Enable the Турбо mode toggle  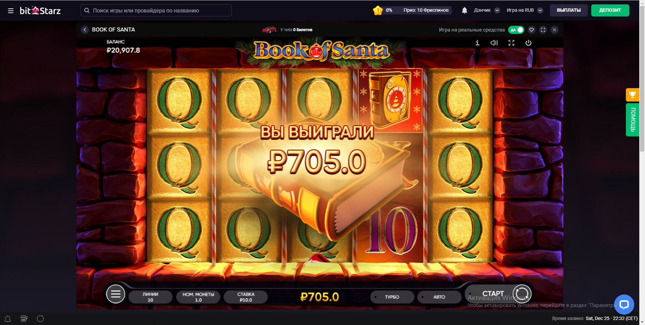(392, 297)
